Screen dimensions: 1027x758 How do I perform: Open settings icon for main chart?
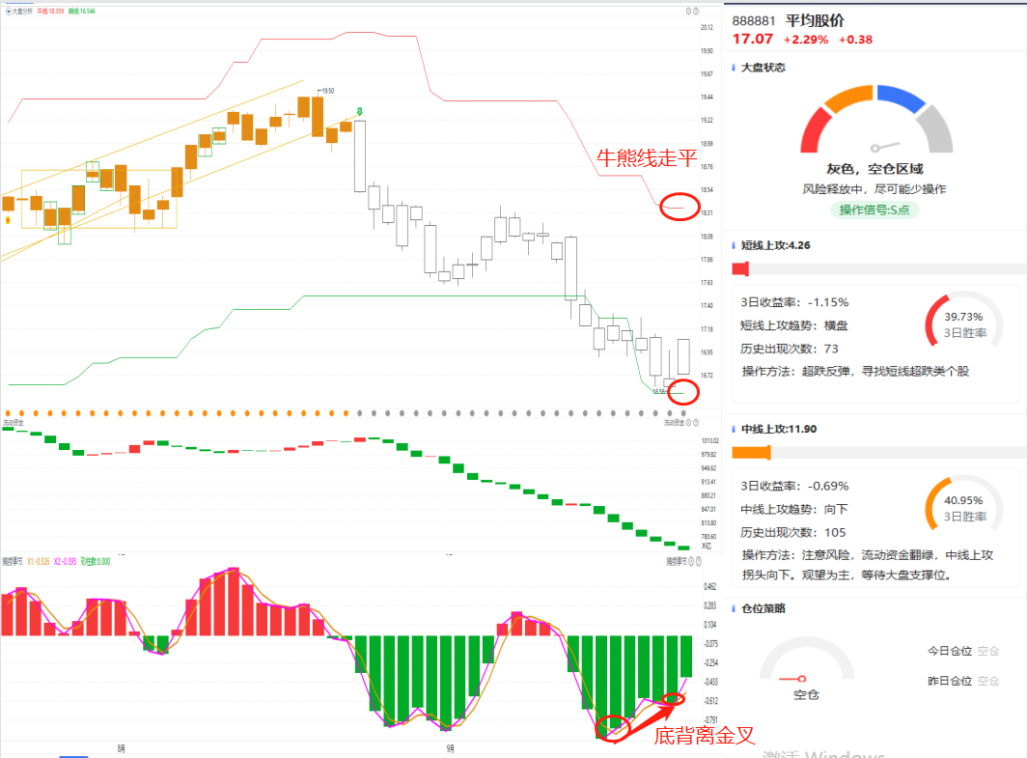click(x=688, y=12)
